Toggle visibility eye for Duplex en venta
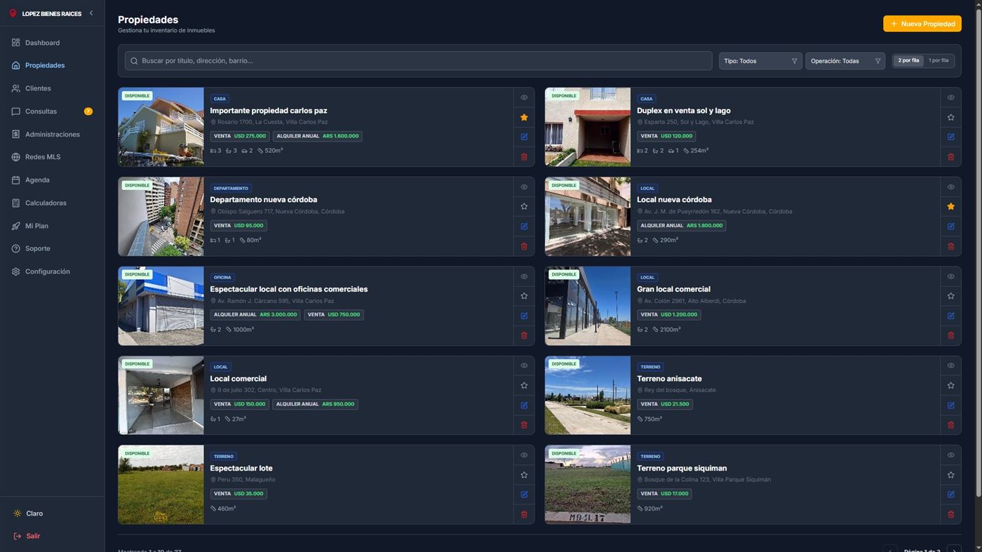 point(950,97)
